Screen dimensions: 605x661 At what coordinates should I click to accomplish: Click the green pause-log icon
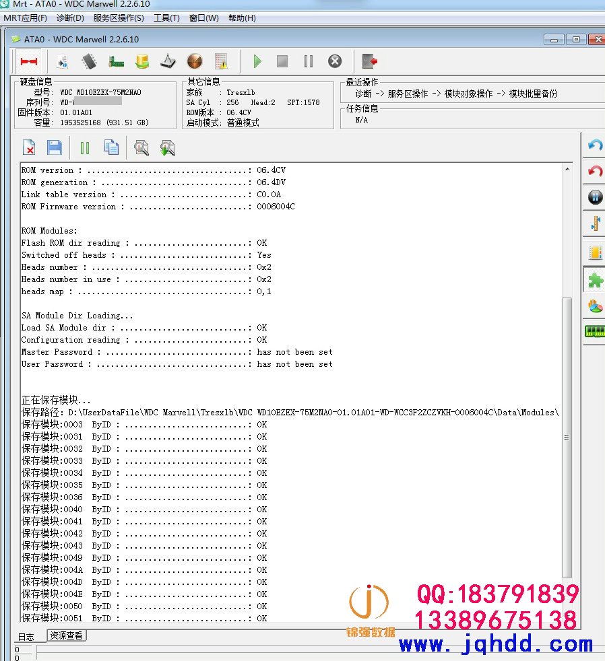(85, 148)
